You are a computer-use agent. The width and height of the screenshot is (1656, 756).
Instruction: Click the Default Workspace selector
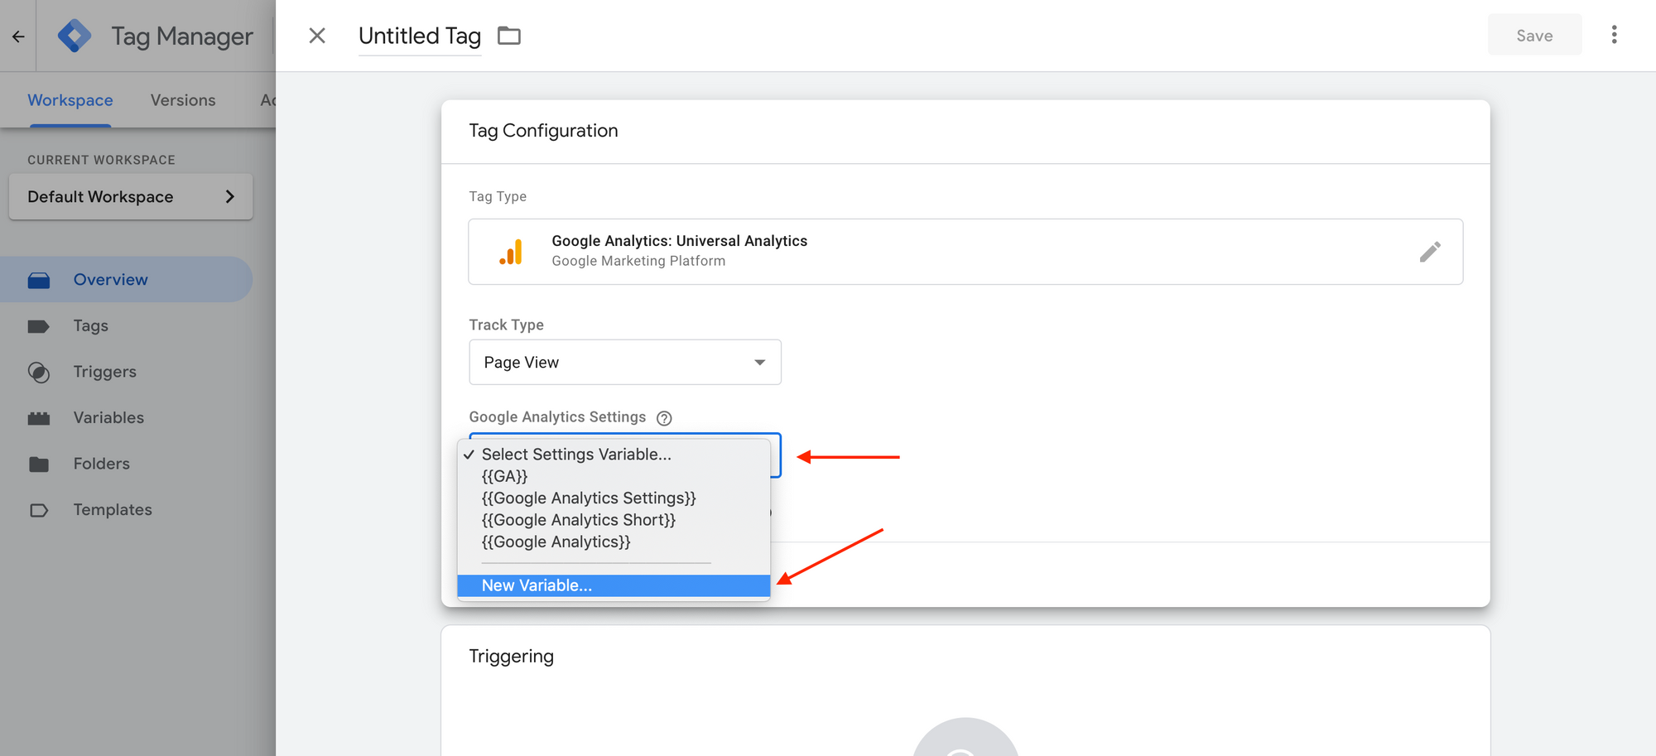coord(131,196)
